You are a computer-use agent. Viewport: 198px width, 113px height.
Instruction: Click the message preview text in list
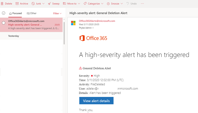point(33,28)
